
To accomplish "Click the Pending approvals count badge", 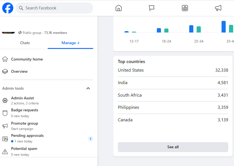I will (x=90, y=139).
